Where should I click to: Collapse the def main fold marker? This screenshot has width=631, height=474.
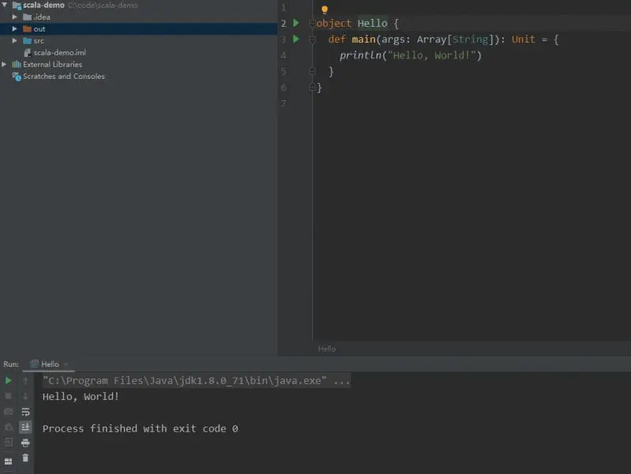click(312, 39)
